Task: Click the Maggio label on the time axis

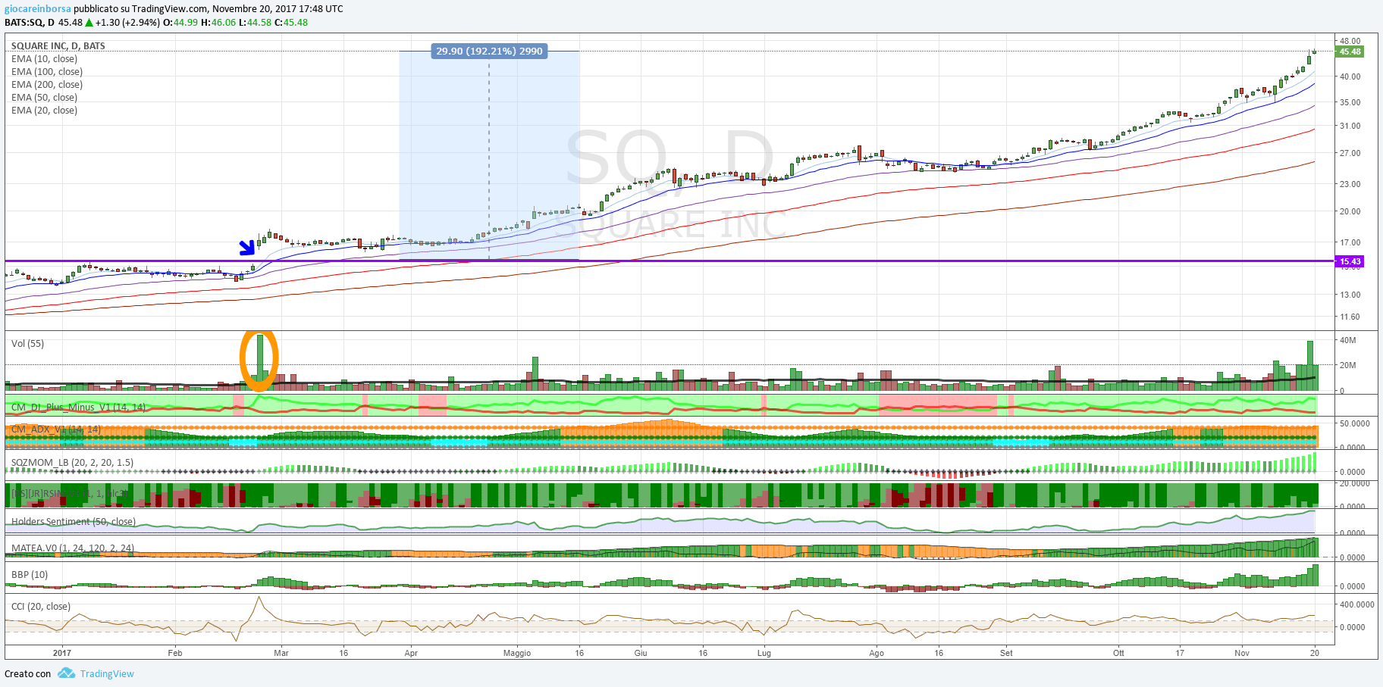Action: [517, 653]
